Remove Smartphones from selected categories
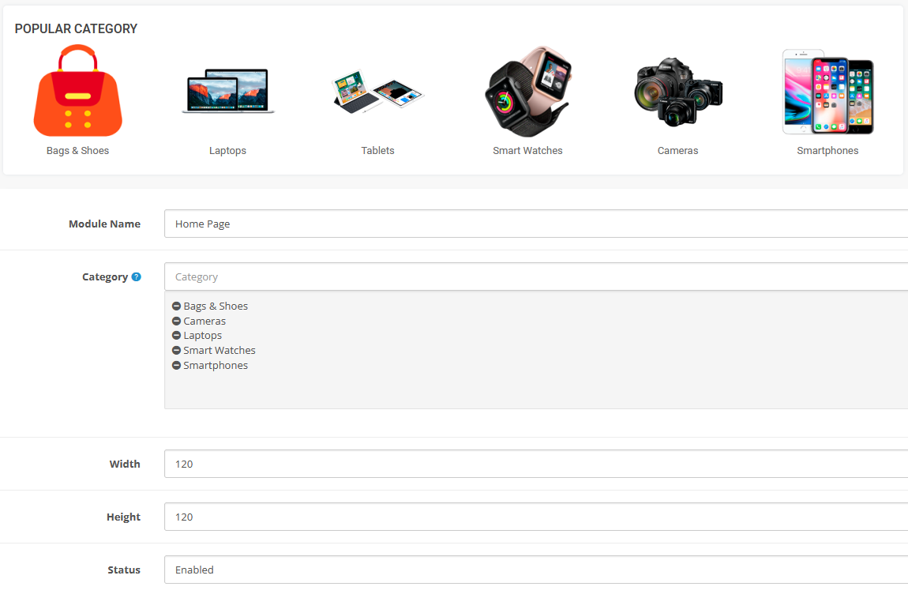The height and width of the screenshot is (598, 908). pos(177,366)
